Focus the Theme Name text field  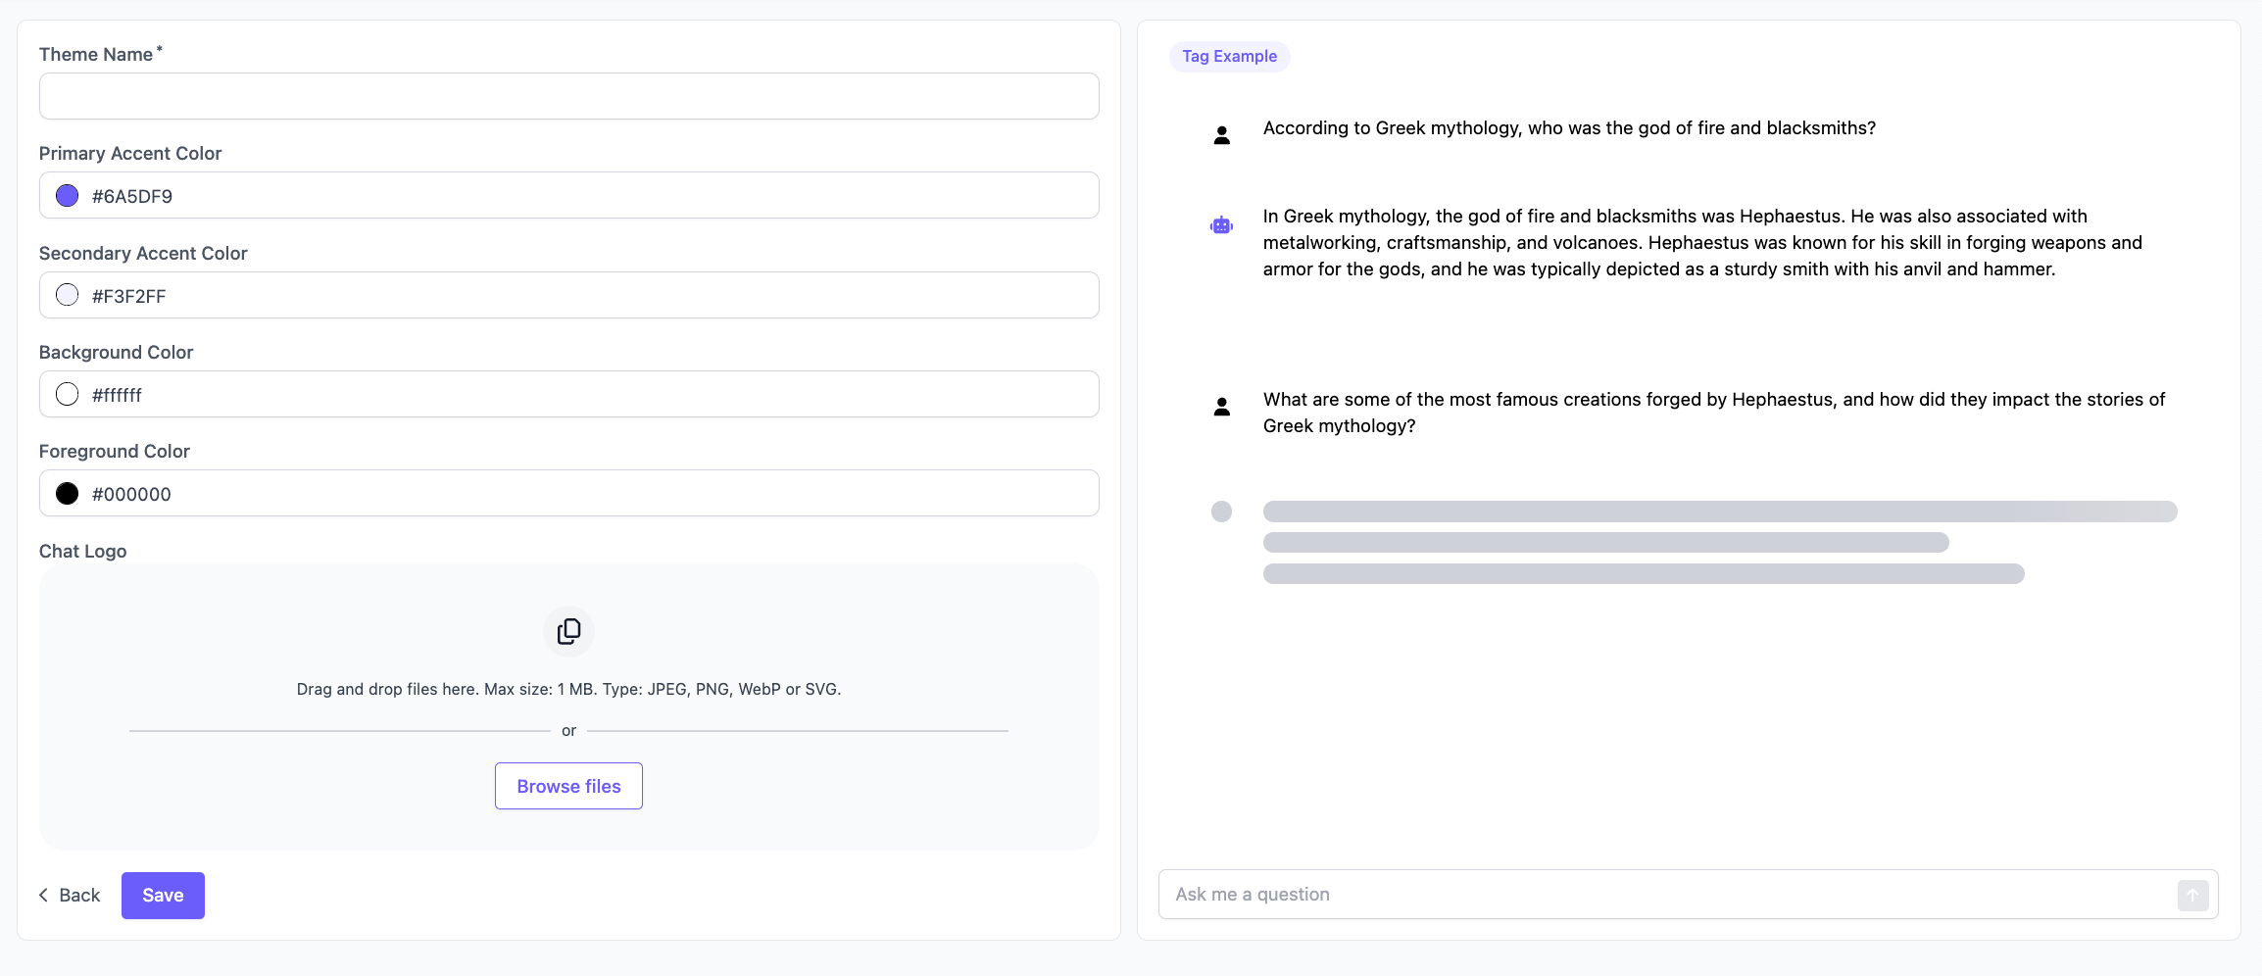568,96
